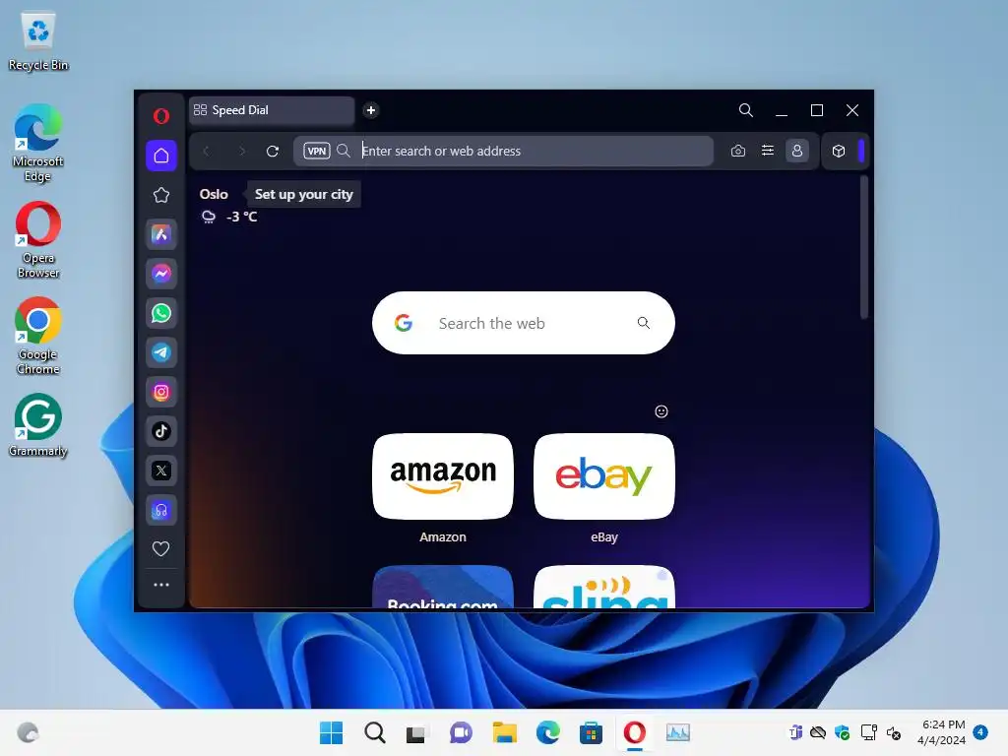The width and height of the screenshot is (1008, 756).
Task: Open Search Tabs magnifier in title bar
Action: (746, 110)
